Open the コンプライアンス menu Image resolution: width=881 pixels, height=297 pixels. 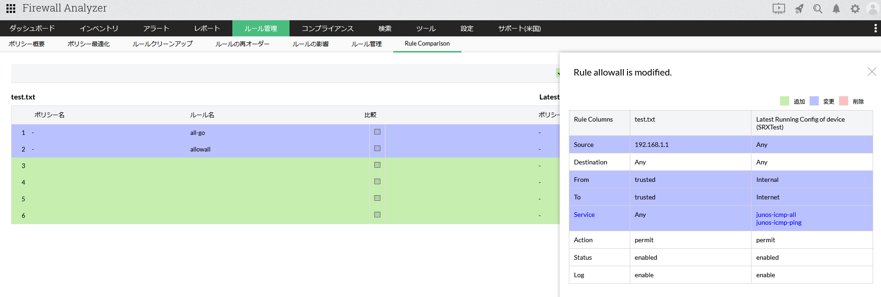(327, 29)
